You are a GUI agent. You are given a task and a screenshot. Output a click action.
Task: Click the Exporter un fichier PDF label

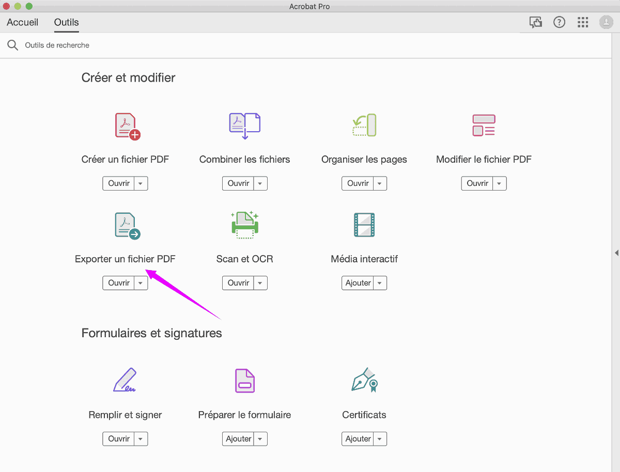pos(125,259)
